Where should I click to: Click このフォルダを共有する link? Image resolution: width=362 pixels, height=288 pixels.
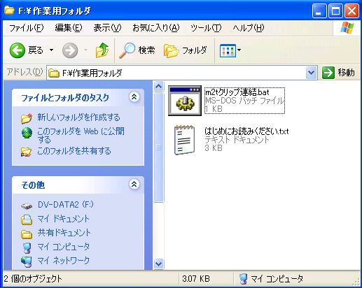[x=74, y=151]
